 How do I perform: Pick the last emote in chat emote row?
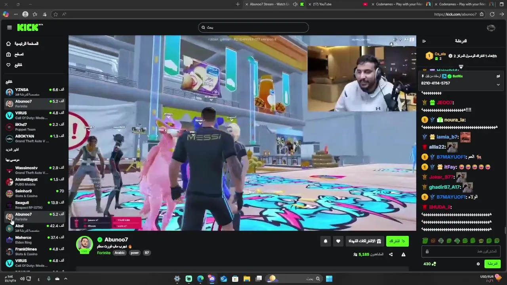tap(497, 241)
